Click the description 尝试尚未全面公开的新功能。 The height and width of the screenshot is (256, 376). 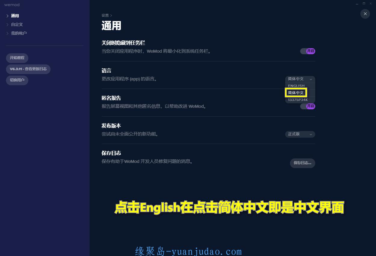(x=130, y=134)
